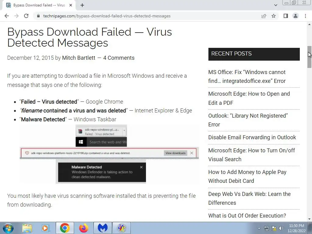Image resolution: width=312 pixels, height=234 pixels.
Task: Open Deep Web Vs Dark Web post
Action: [249, 198]
